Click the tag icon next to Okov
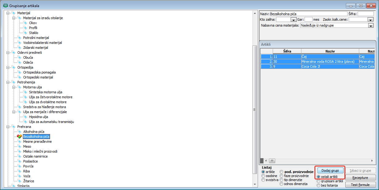Screen dimensions: 379x190 (x=25, y=23)
